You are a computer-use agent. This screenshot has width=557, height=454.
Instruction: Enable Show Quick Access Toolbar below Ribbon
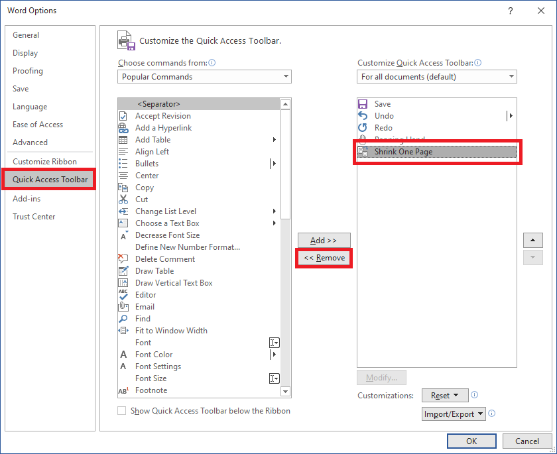[x=122, y=411]
